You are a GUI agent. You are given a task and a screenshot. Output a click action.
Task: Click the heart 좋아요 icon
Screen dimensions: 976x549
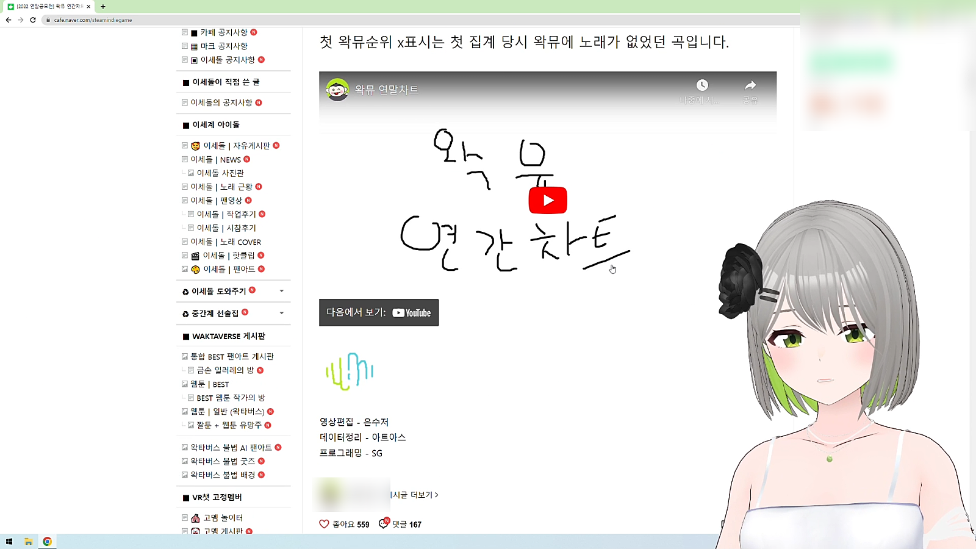(324, 524)
